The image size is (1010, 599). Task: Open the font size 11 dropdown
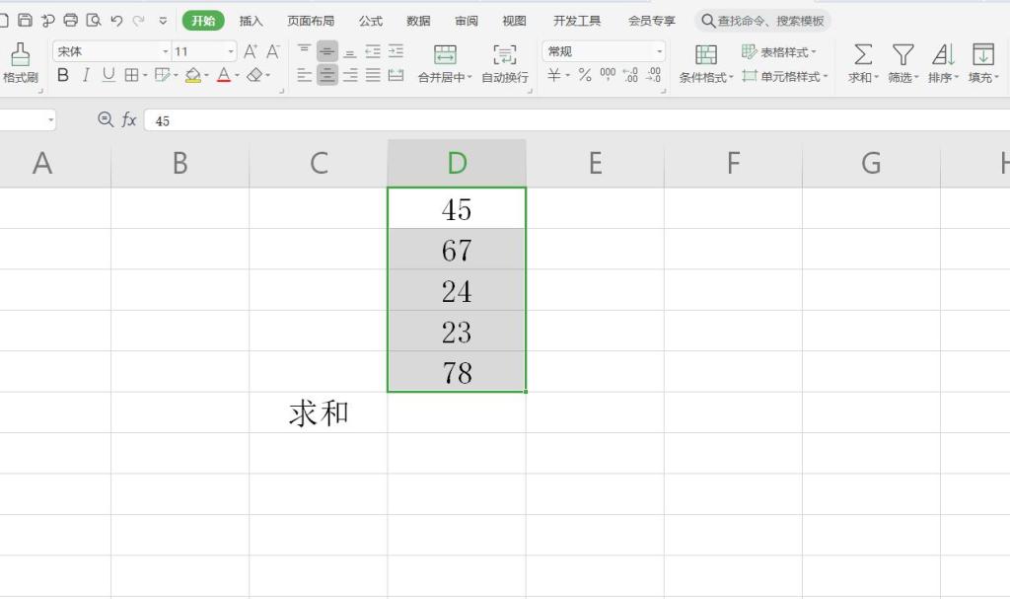point(202,50)
